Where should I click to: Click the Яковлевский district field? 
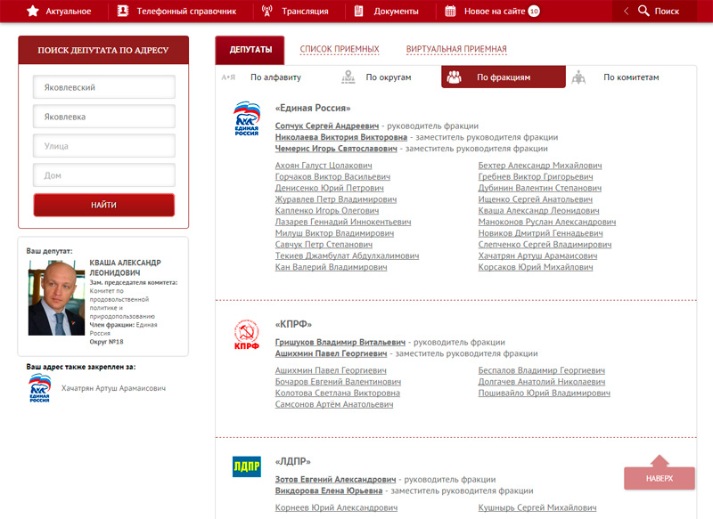point(104,86)
